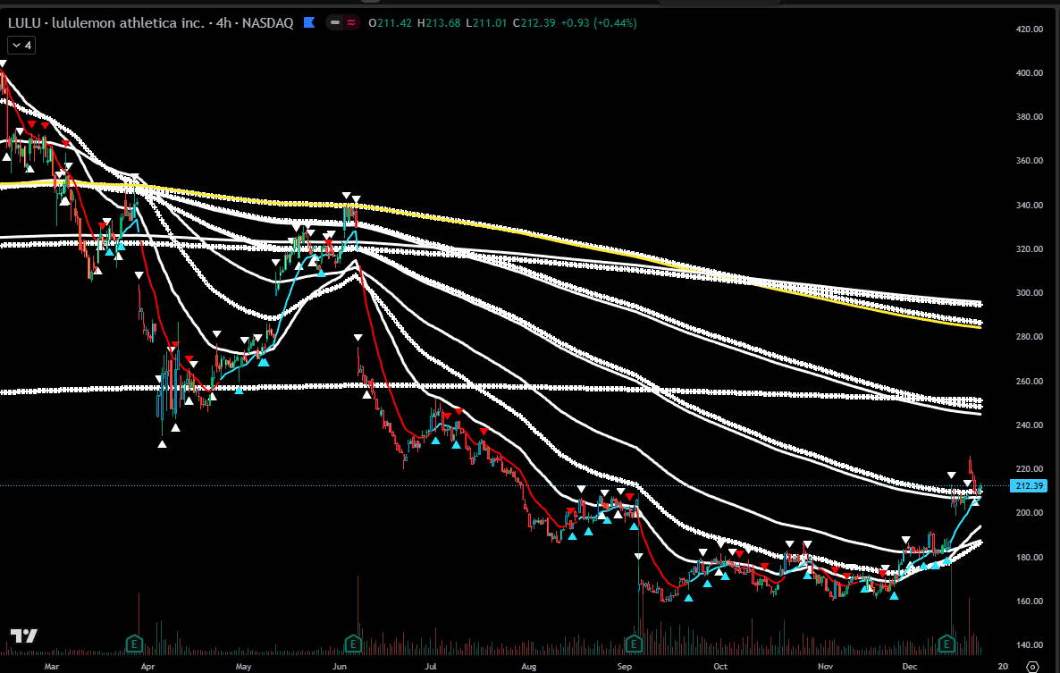Click the 280.00 price axis label
This screenshot has width=1060, height=673.
[1030, 336]
